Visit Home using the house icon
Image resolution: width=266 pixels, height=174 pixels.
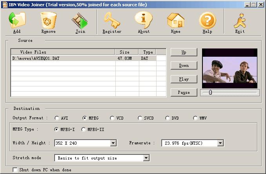[176, 20]
